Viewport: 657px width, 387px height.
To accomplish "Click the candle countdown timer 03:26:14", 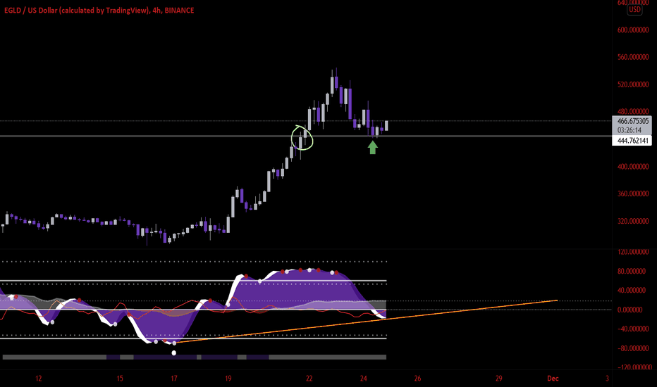I will (629, 130).
